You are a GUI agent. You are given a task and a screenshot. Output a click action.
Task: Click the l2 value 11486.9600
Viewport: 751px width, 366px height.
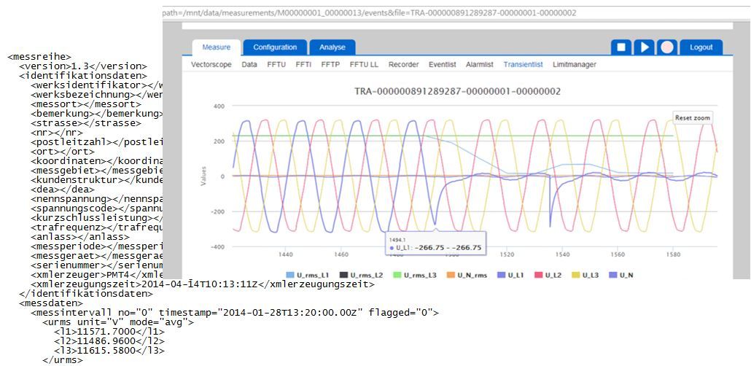(x=109, y=341)
